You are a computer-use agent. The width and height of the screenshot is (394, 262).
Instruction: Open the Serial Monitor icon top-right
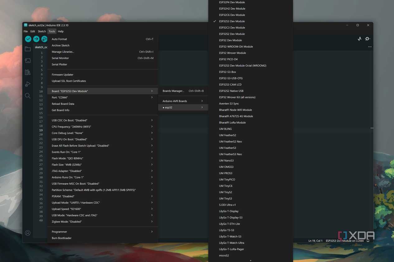[368, 39]
